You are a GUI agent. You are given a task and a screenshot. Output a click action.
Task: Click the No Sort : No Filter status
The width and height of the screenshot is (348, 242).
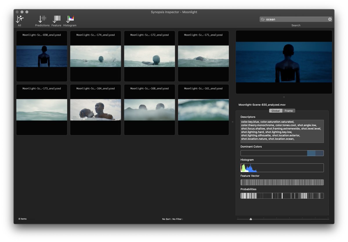coord(173,219)
